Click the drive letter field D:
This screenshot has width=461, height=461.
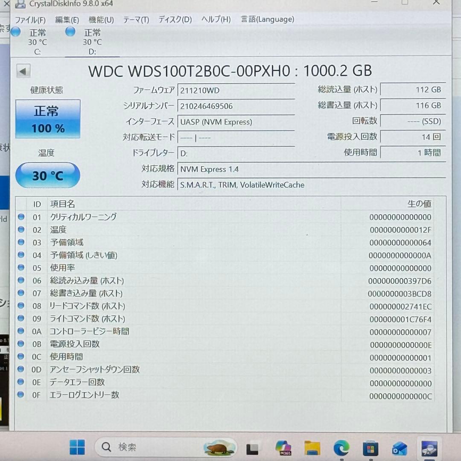tap(236, 153)
